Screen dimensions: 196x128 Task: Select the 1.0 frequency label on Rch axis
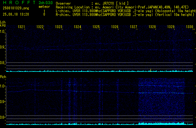pos(2,86)
